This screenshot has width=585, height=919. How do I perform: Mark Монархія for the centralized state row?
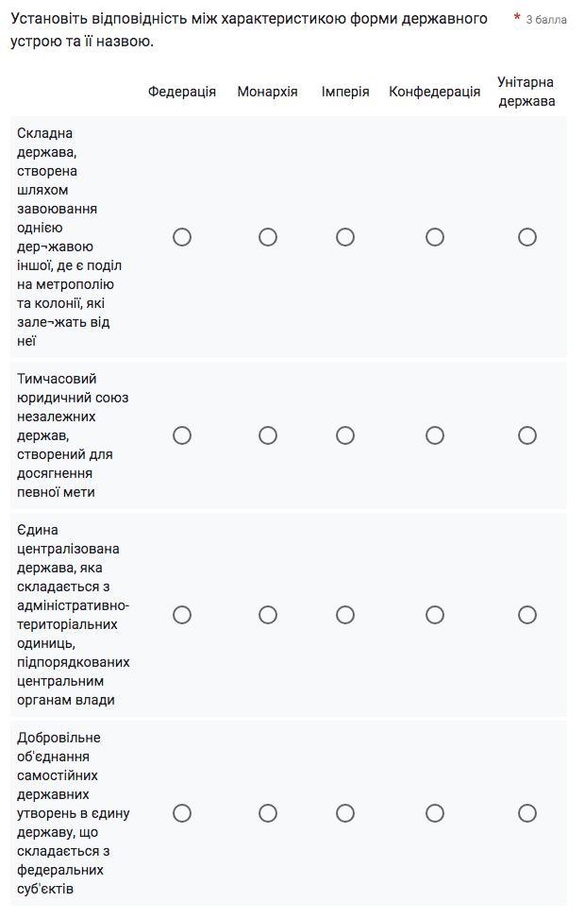(x=268, y=615)
